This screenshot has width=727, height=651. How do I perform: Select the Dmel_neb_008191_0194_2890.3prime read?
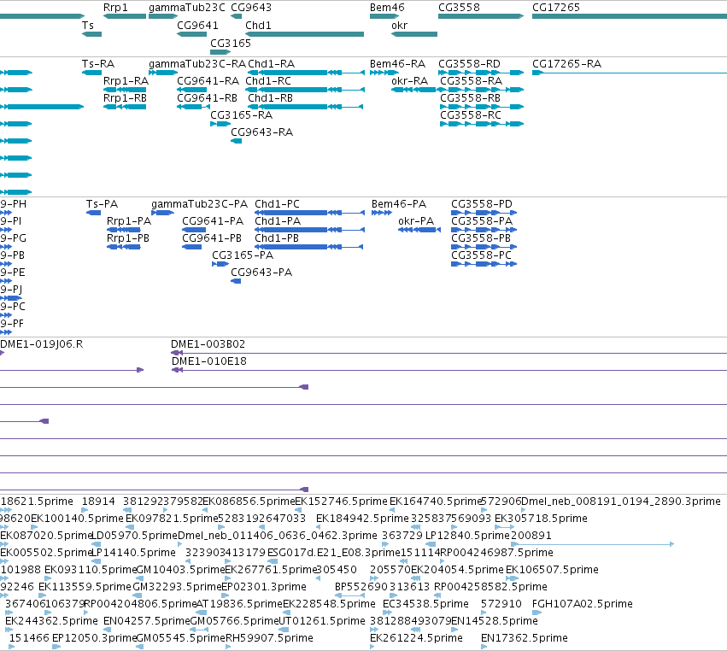click(x=621, y=501)
